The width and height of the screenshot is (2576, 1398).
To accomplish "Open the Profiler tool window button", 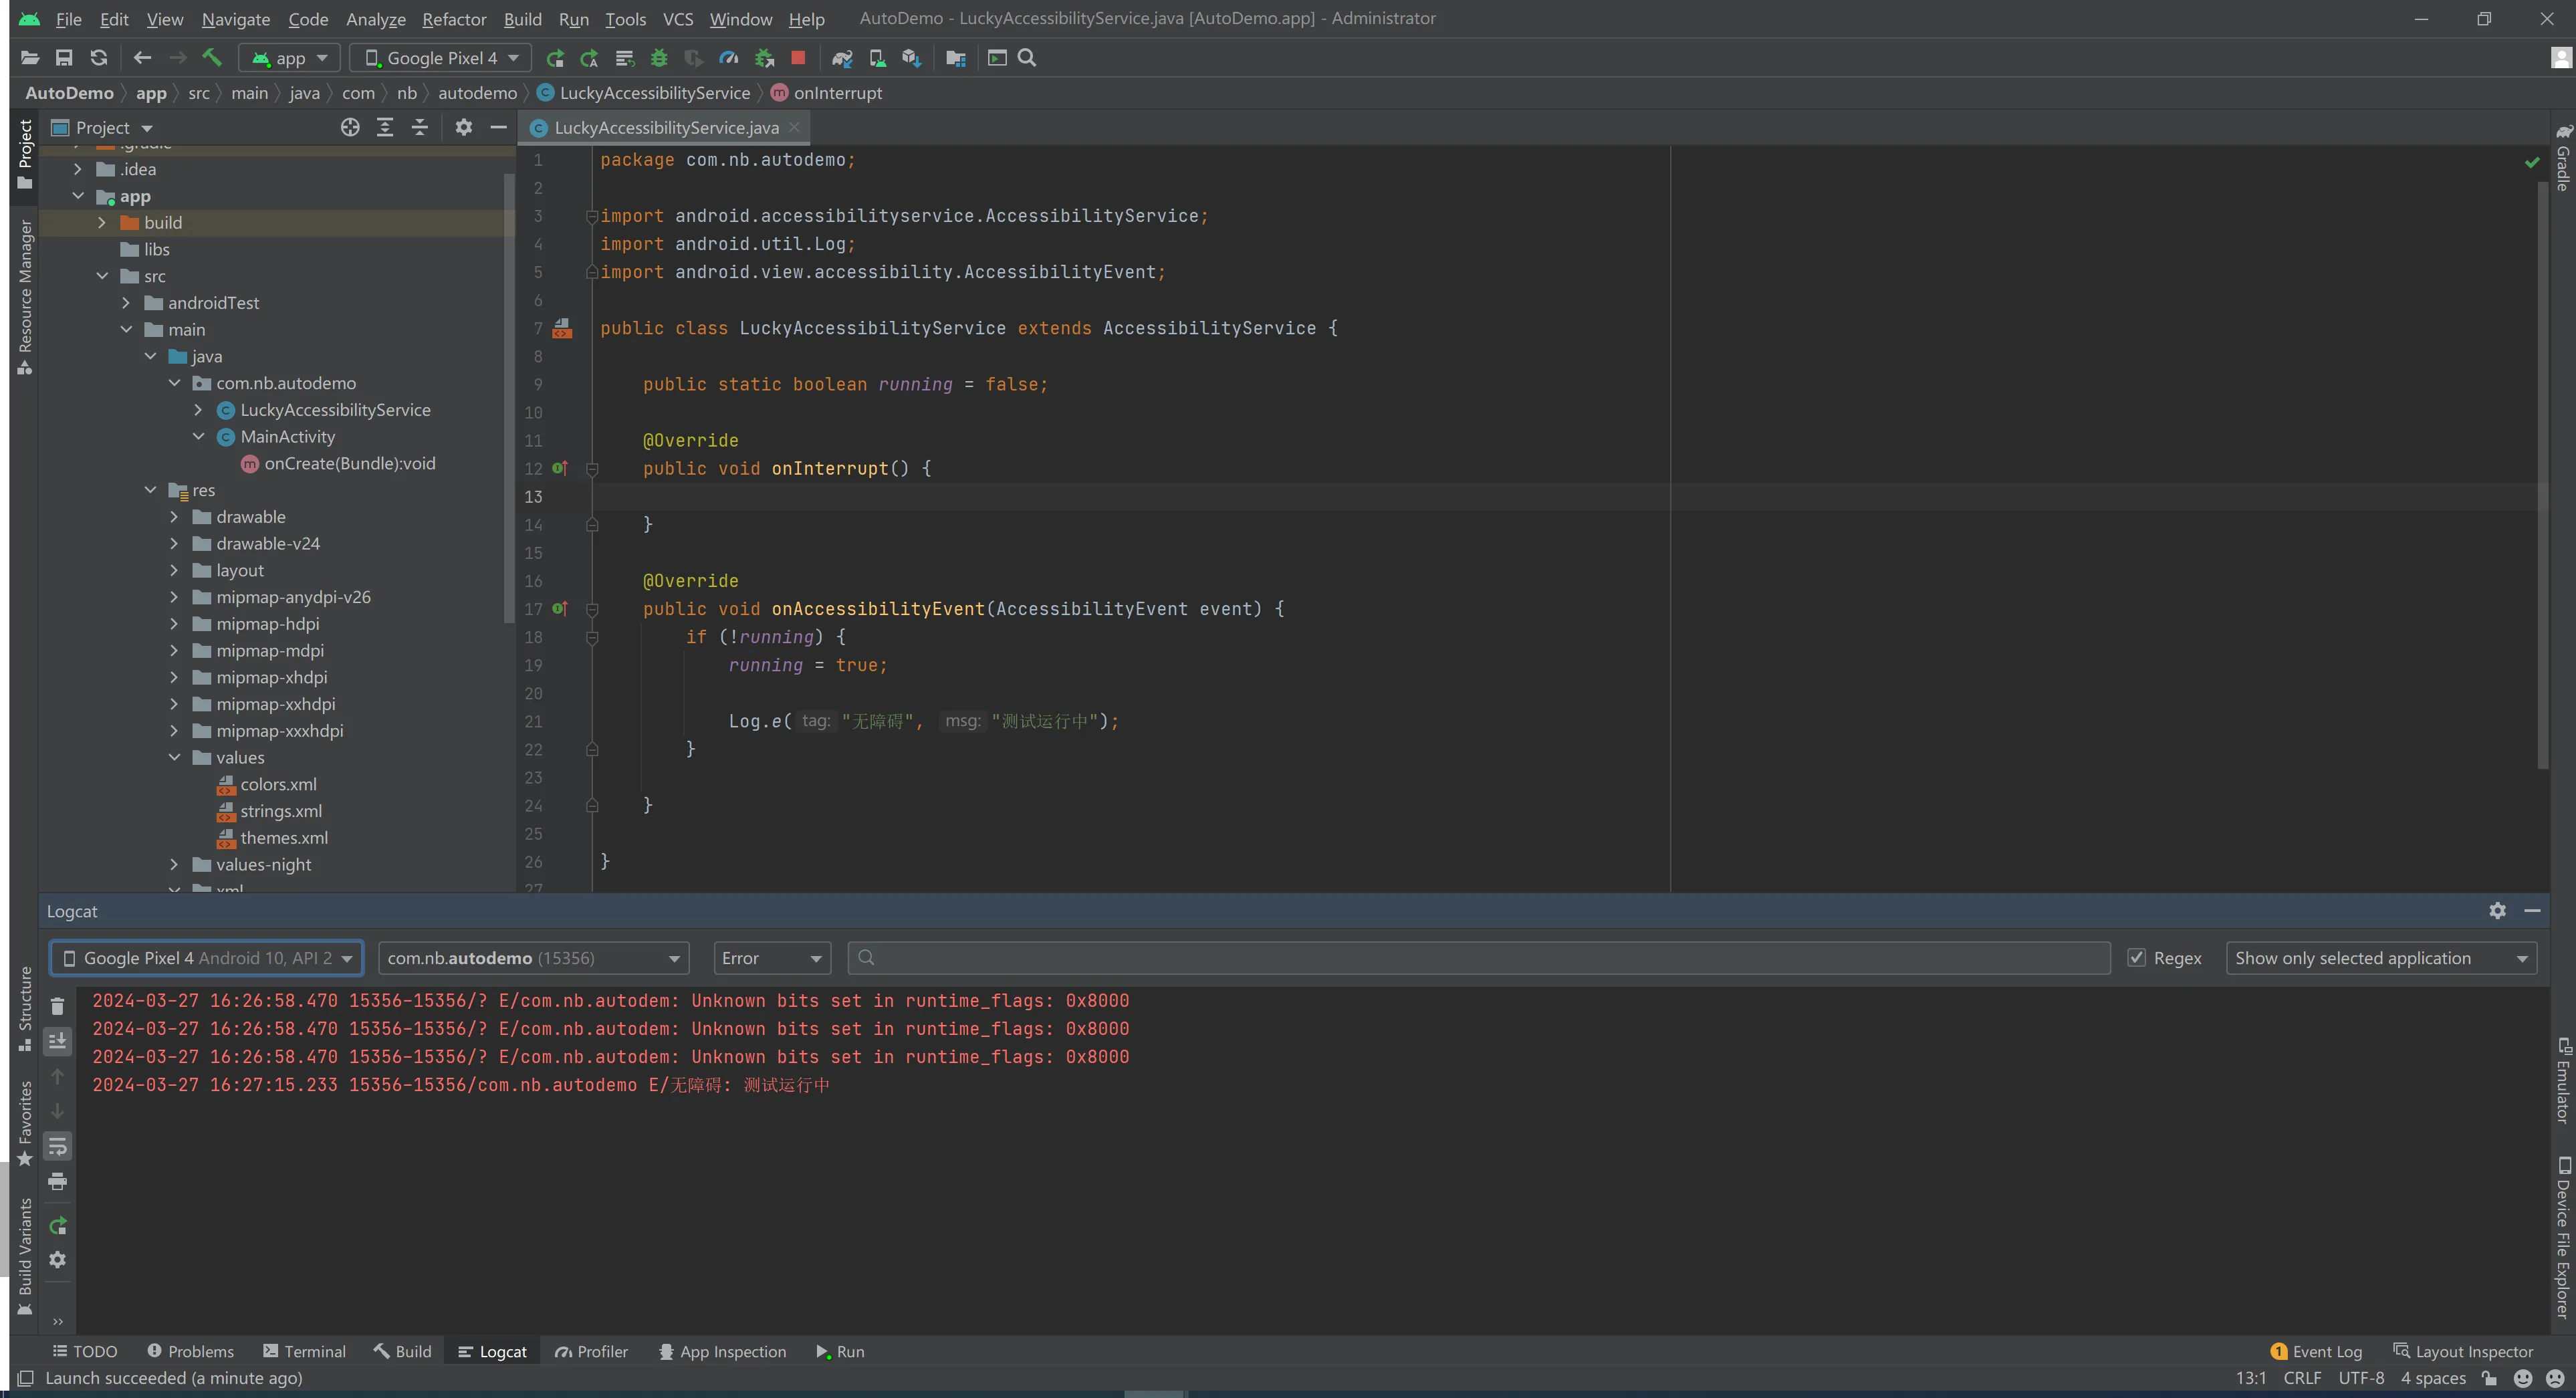I will coord(591,1351).
